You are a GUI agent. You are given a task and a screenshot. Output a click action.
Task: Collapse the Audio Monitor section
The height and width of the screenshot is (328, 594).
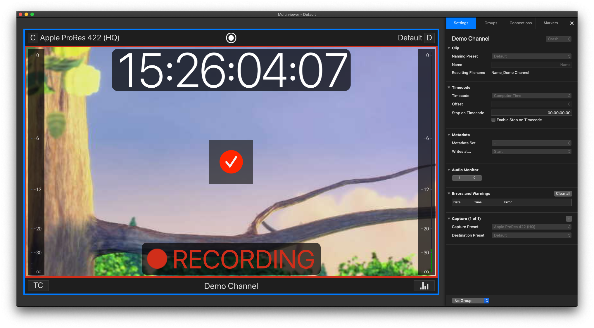(x=449, y=170)
